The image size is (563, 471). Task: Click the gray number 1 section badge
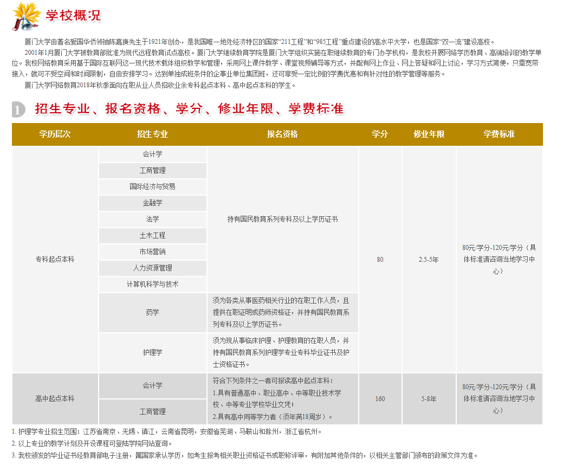click(x=18, y=109)
